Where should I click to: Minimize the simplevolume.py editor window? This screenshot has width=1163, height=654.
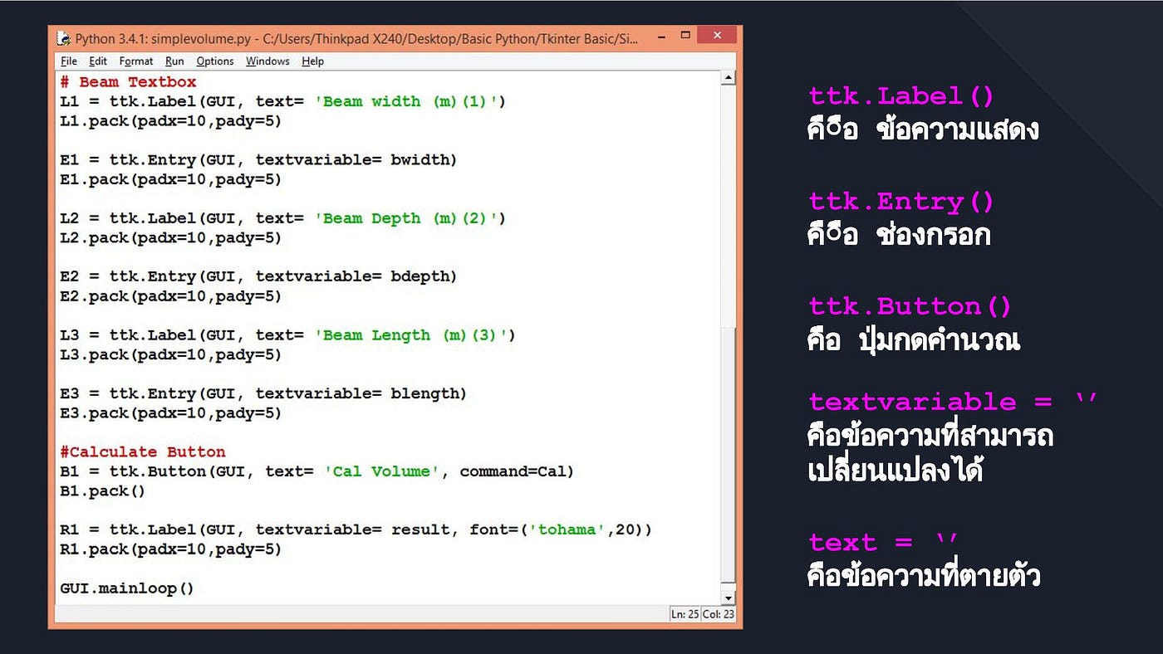(x=660, y=36)
